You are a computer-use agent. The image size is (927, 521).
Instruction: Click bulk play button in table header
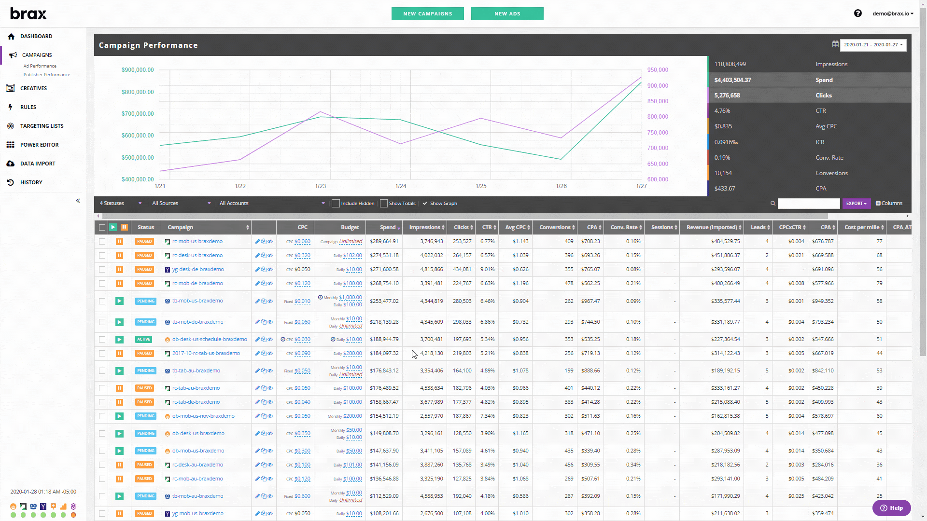coord(112,227)
